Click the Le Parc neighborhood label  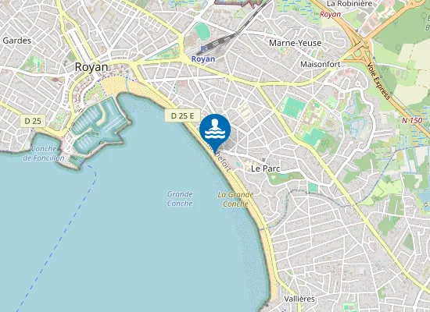(265, 168)
